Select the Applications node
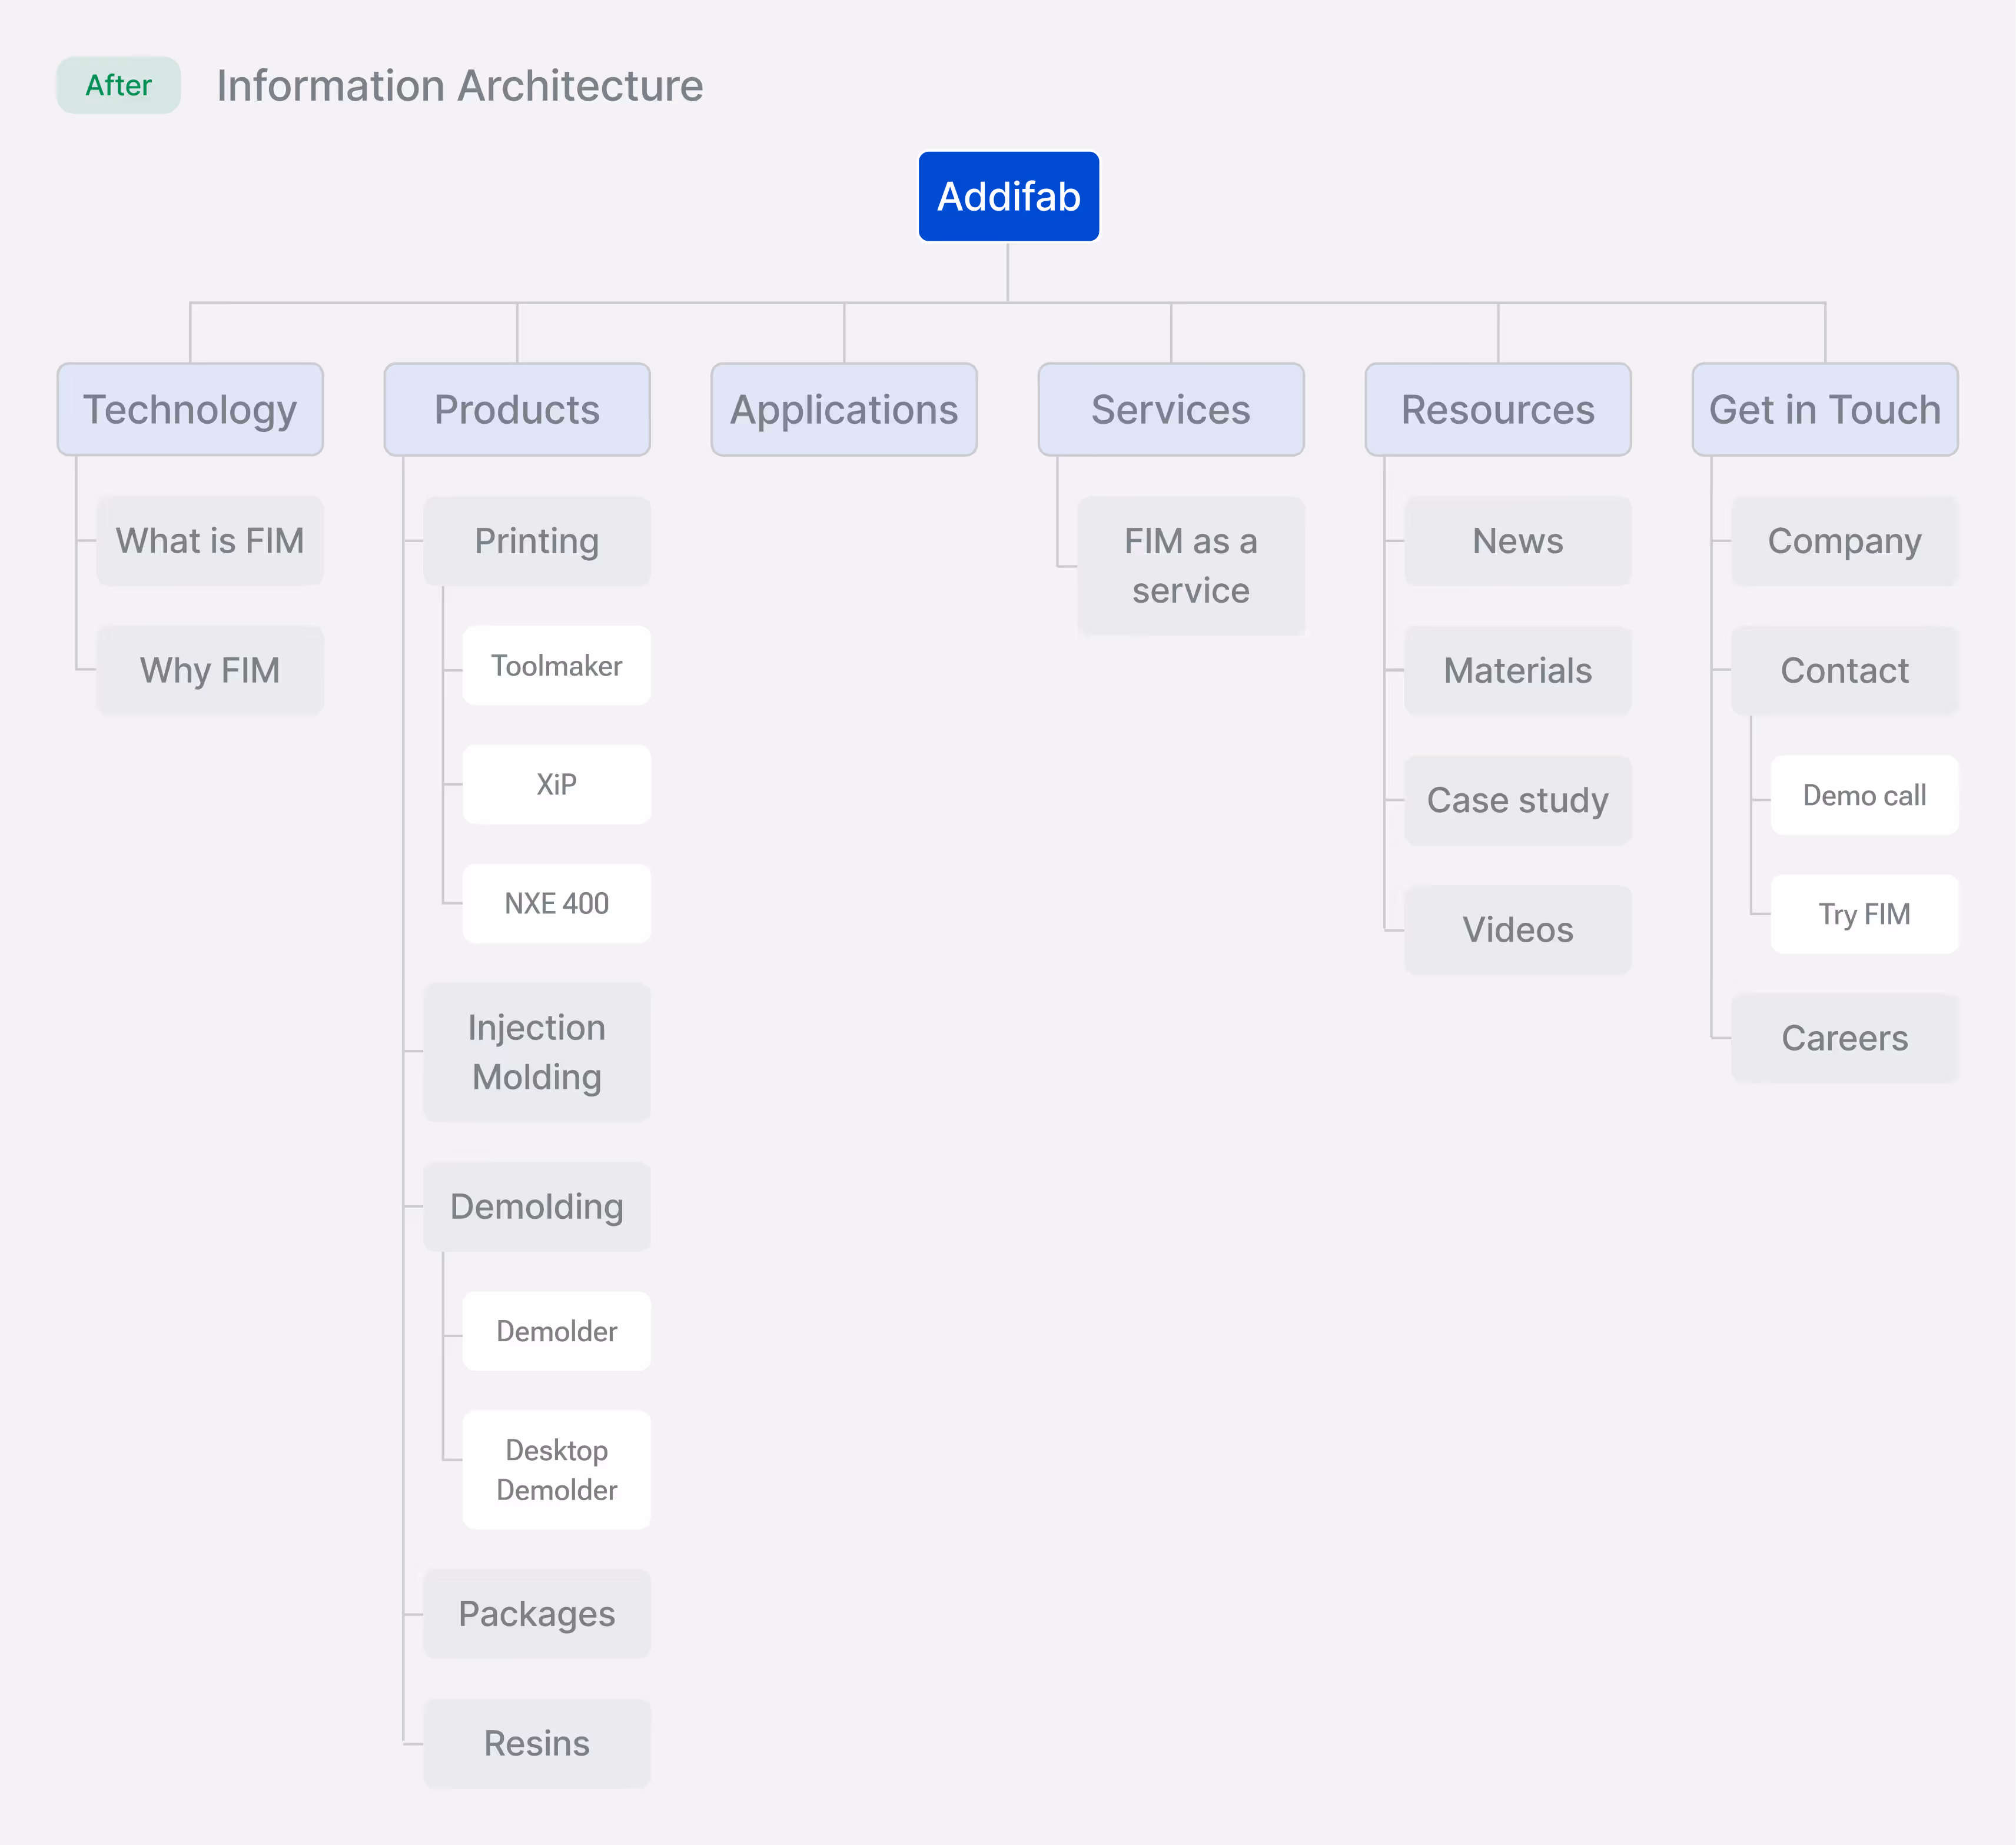The height and width of the screenshot is (1845, 2016). click(844, 410)
